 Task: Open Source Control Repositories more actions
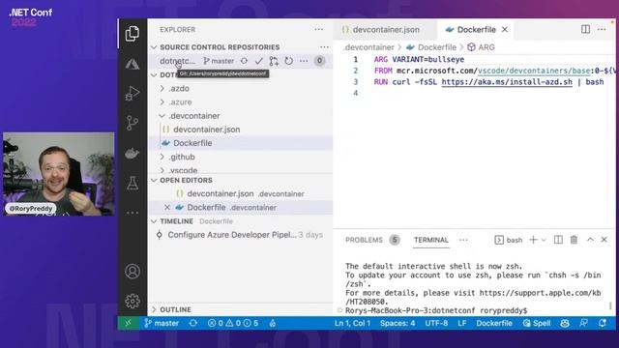tap(324, 47)
